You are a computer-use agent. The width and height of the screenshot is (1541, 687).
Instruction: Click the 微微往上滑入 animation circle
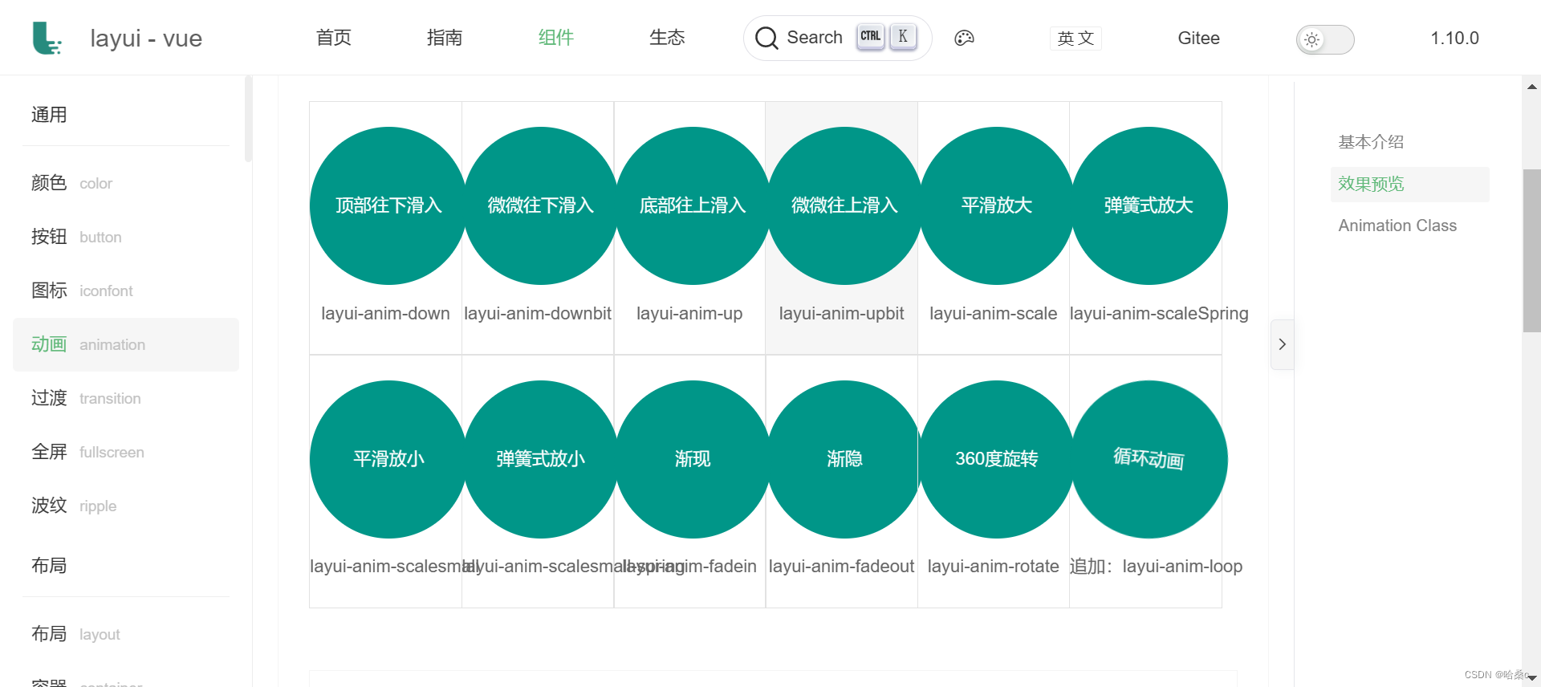844,205
